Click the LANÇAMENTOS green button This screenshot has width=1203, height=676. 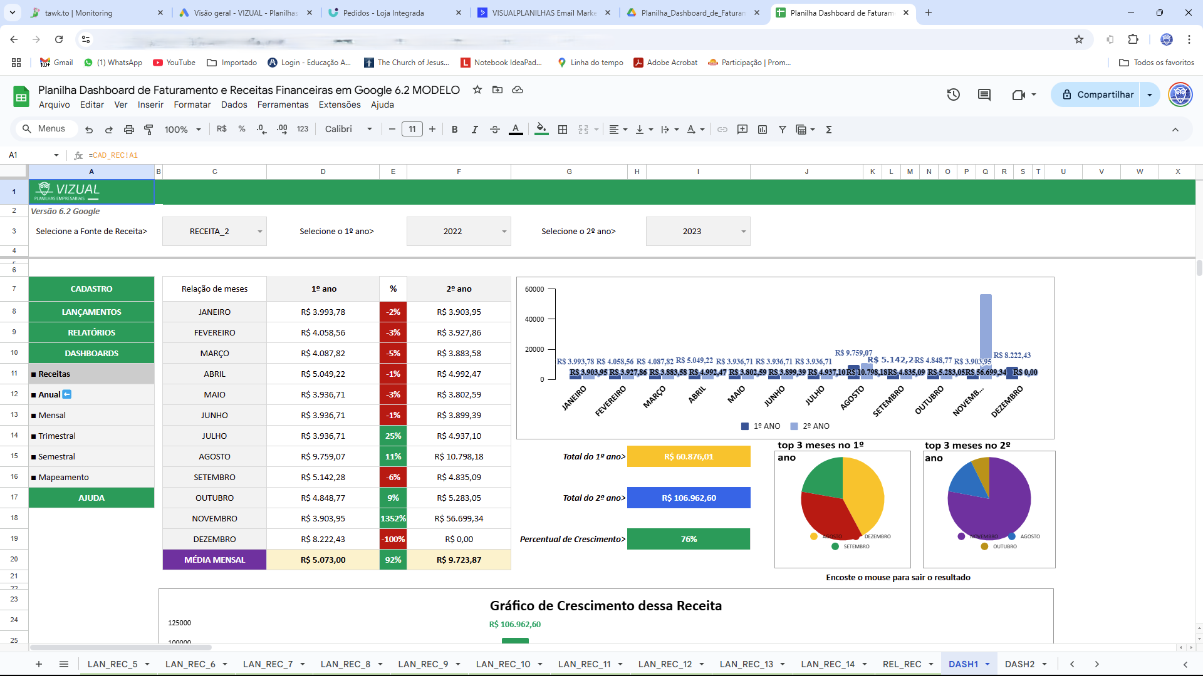click(91, 312)
